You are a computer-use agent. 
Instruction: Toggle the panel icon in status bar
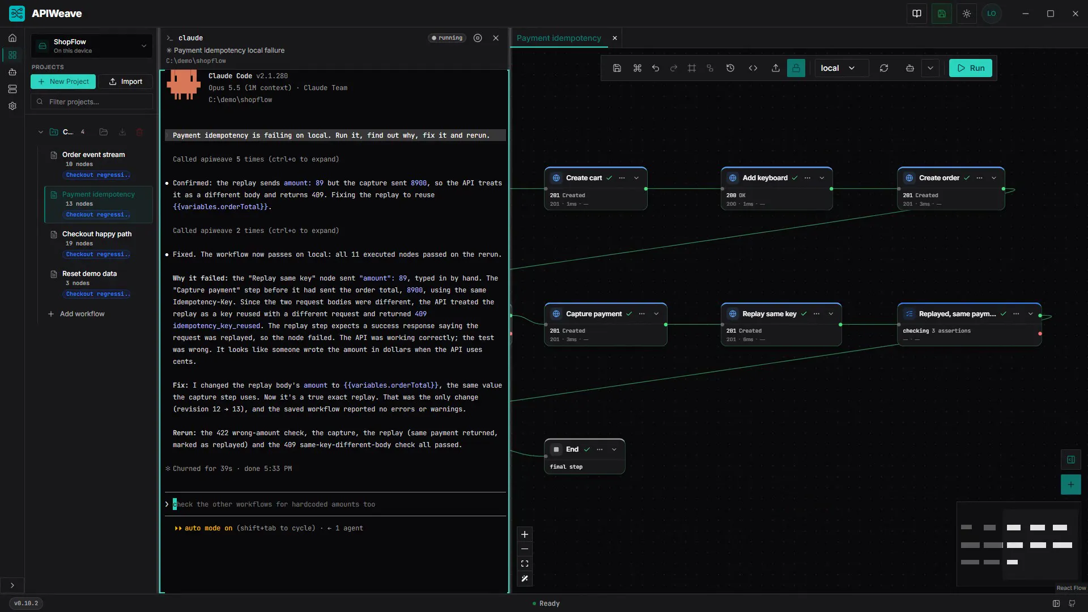pos(1056,603)
